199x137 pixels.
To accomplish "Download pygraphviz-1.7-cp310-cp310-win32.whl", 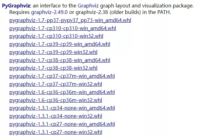I will pyautogui.click(x=56, y=36).
